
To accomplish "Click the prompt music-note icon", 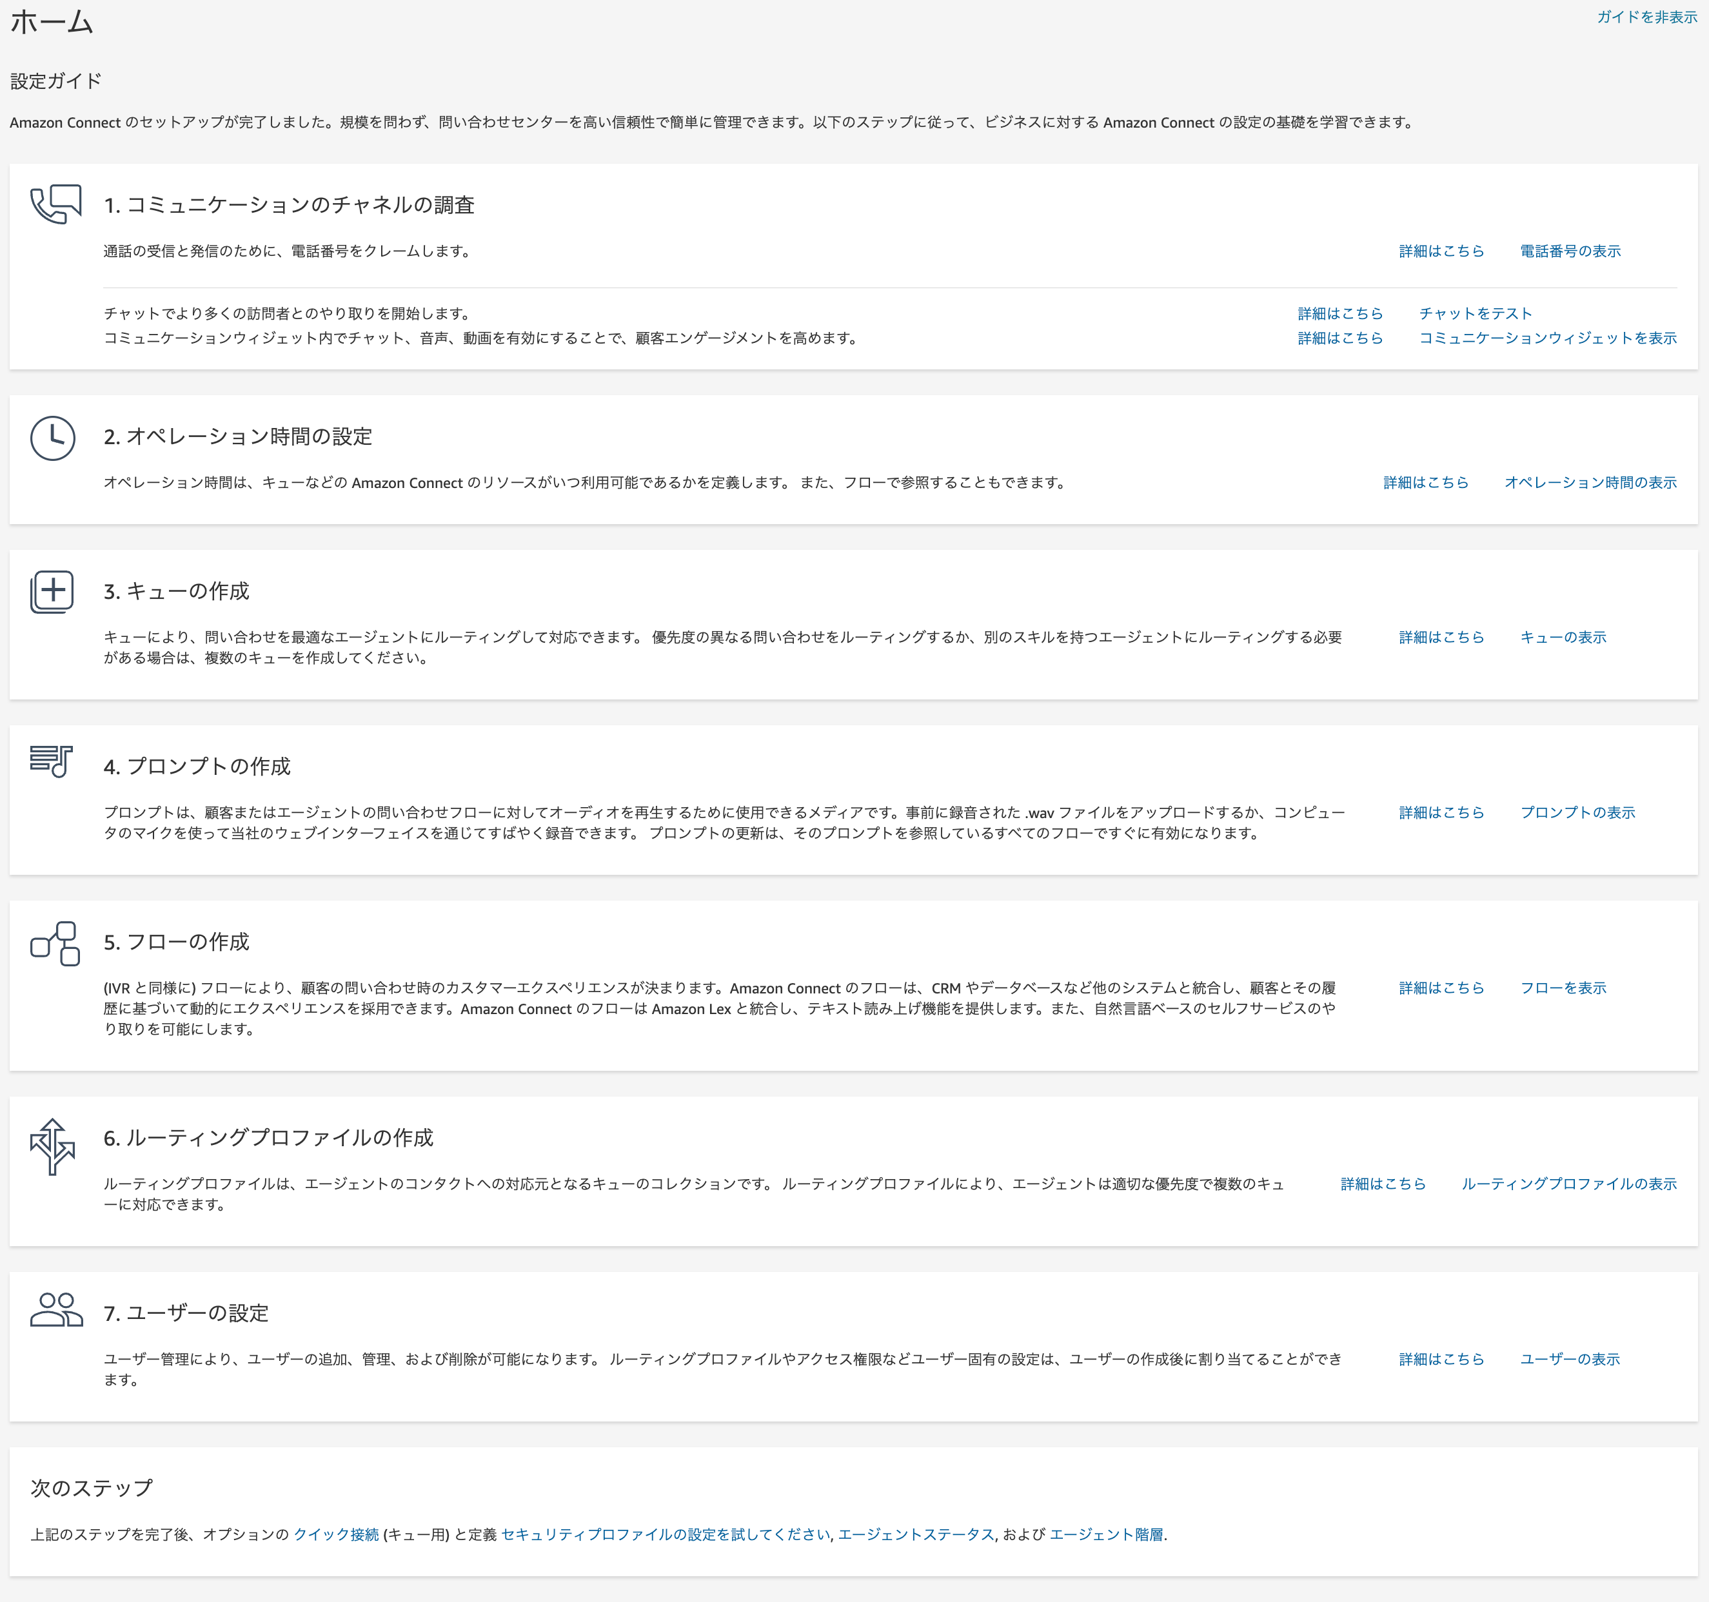I will tap(52, 761).
